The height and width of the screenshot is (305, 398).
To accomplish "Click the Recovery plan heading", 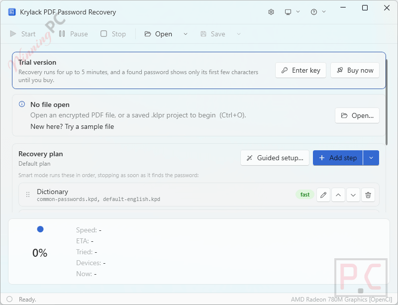I will pyautogui.click(x=41, y=154).
